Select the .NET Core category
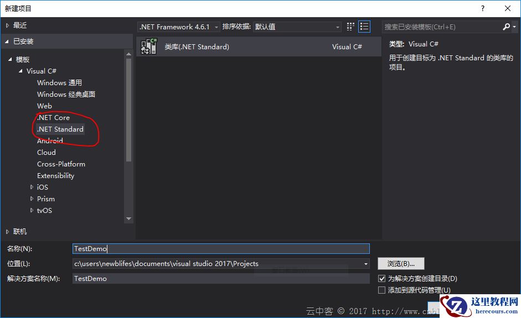The height and width of the screenshot is (318, 521). 53,117
